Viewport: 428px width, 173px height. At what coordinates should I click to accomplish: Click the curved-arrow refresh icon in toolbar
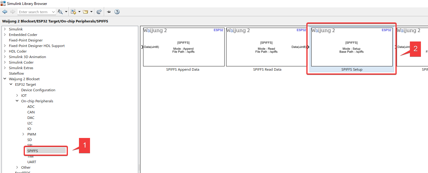[x=99, y=12]
